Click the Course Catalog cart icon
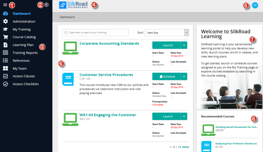This screenshot has width=263, height=152. 5,37
